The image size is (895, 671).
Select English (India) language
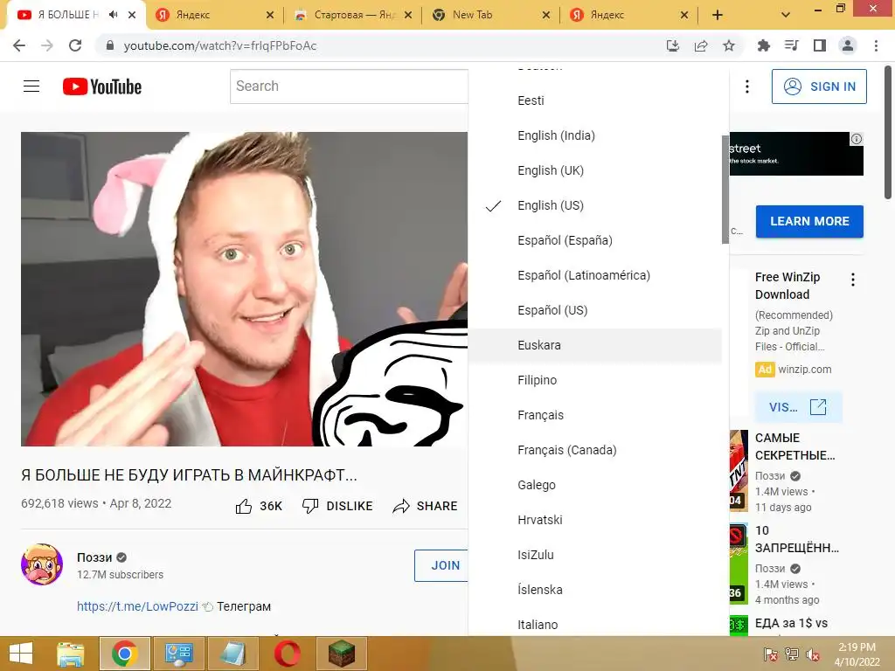(x=594, y=135)
